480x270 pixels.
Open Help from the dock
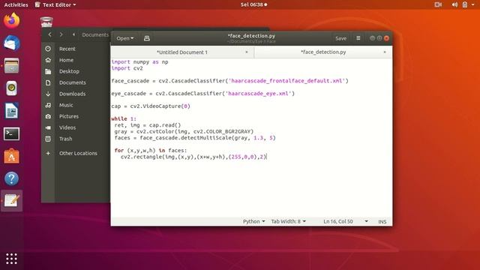click(x=12, y=178)
